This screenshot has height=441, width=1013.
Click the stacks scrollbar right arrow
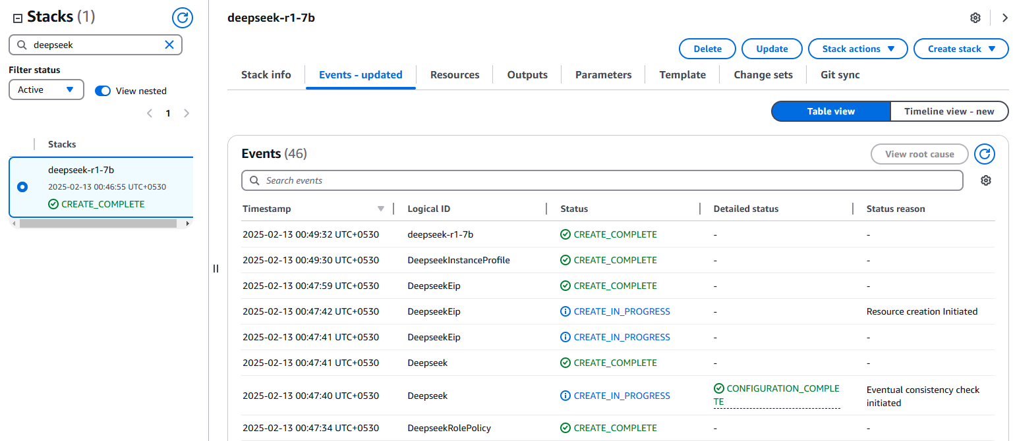(188, 224)
